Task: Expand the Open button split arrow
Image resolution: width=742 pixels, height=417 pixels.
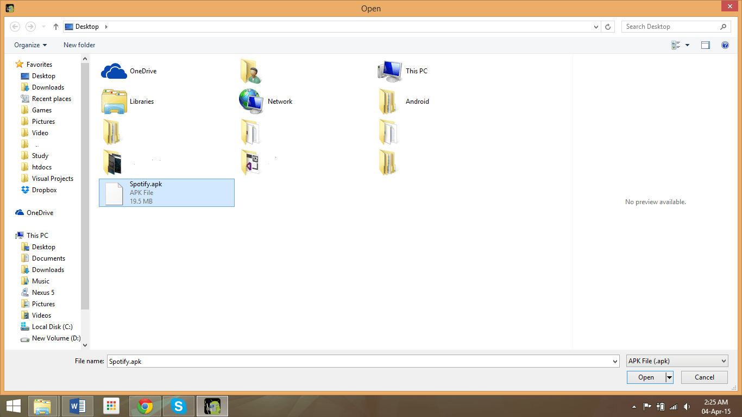Action: tap(669, 377)
